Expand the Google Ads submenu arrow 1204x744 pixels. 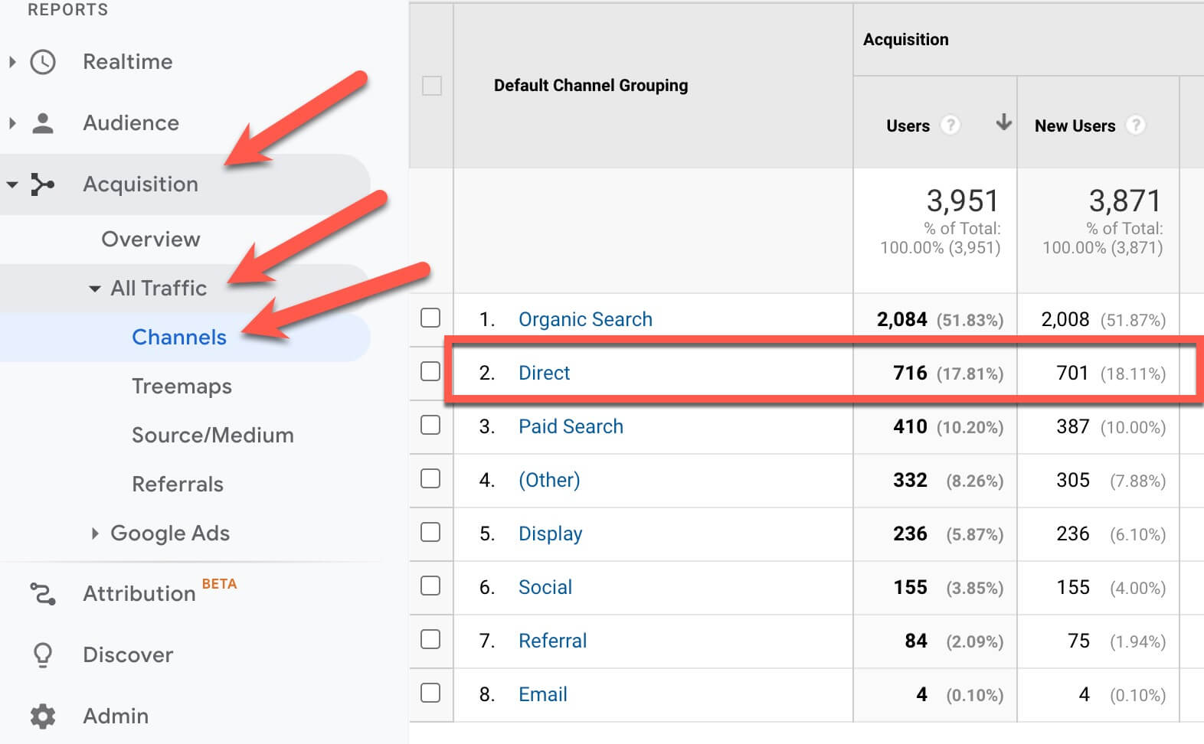(x=95, y=533)
